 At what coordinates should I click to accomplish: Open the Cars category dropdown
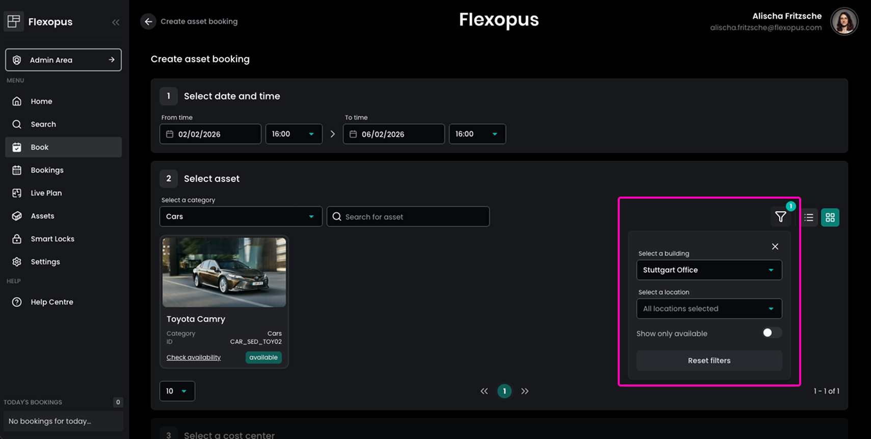pos(241,216)
